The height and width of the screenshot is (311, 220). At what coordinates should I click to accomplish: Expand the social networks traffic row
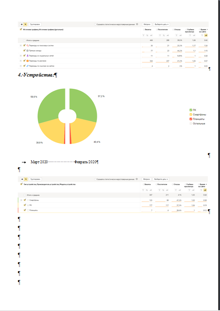(21, 56)
